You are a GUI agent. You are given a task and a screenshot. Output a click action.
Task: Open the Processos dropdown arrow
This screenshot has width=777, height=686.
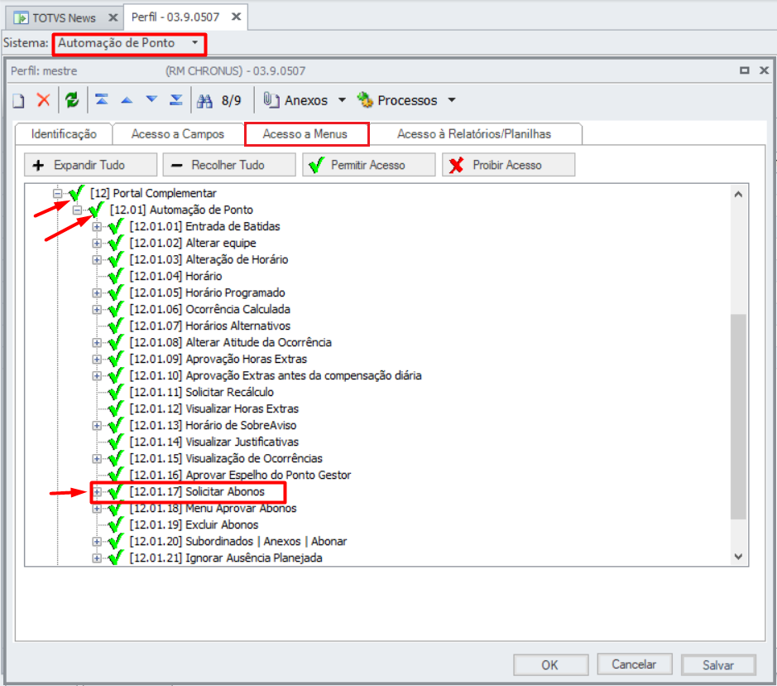[x=452, y=99]
